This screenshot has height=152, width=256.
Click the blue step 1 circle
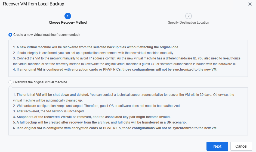tap(67, 16)
